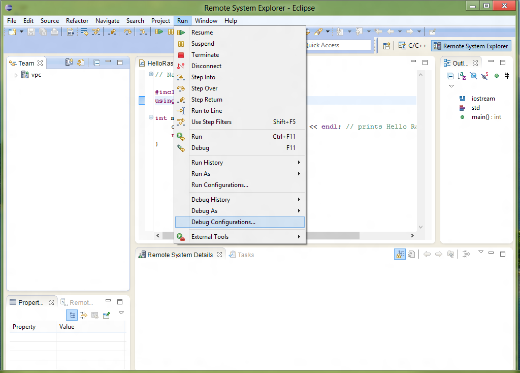Click the Step Over toolbar icon

[x=127, y=32]
